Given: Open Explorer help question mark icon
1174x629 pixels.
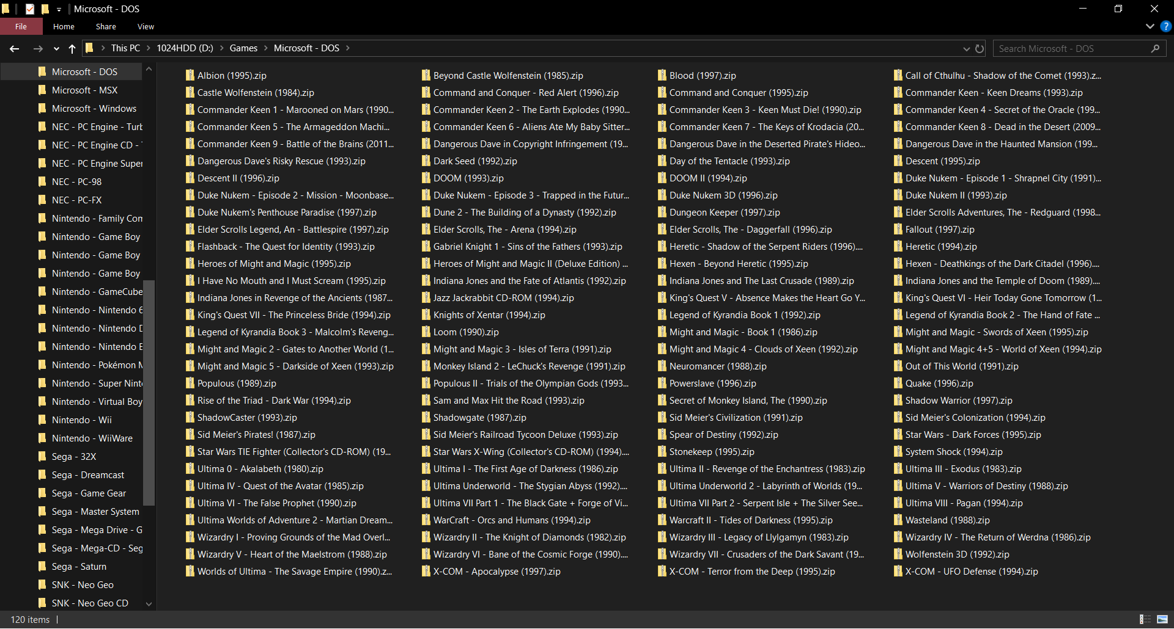Looking at the screenshot, I should coord(1166,26).
